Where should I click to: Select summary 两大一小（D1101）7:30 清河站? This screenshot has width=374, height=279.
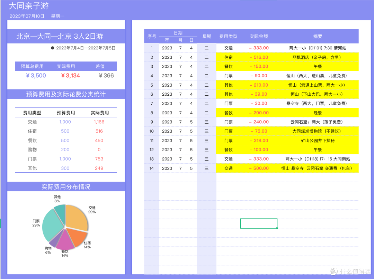click(x=318, y=48)
